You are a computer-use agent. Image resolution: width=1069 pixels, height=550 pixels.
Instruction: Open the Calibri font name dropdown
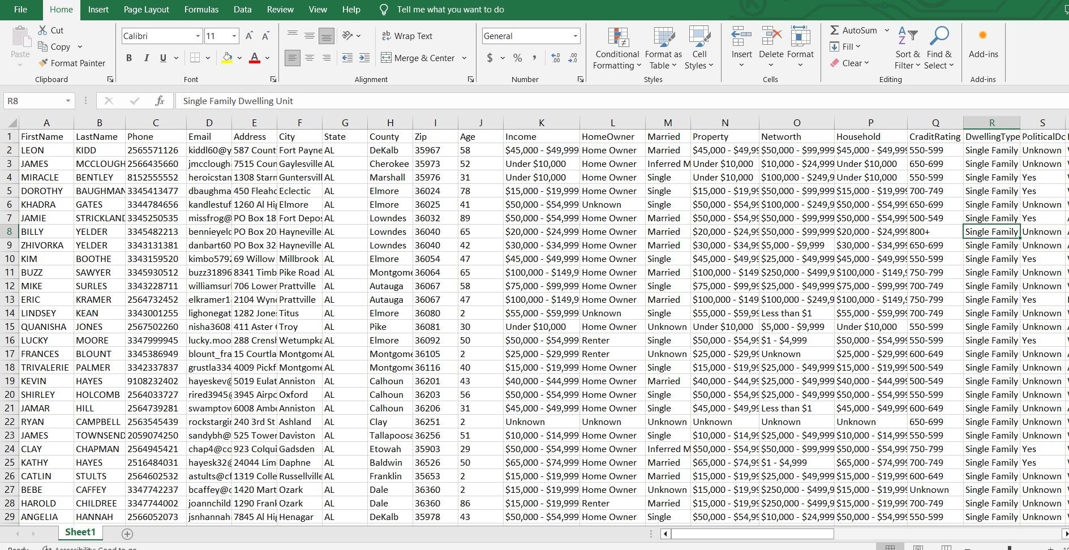198,36
